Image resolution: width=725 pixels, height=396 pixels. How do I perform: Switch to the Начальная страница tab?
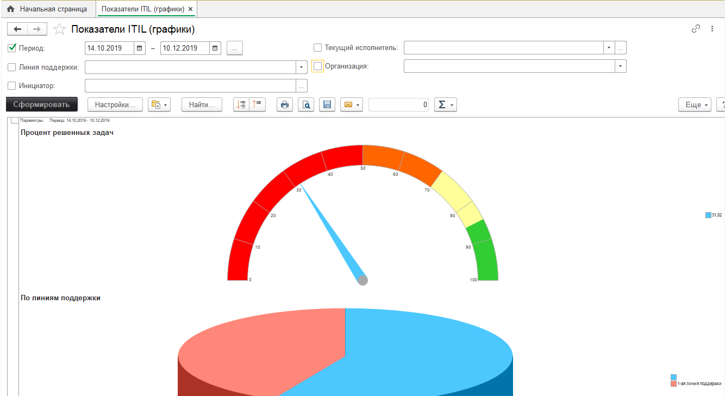point(47,9)
